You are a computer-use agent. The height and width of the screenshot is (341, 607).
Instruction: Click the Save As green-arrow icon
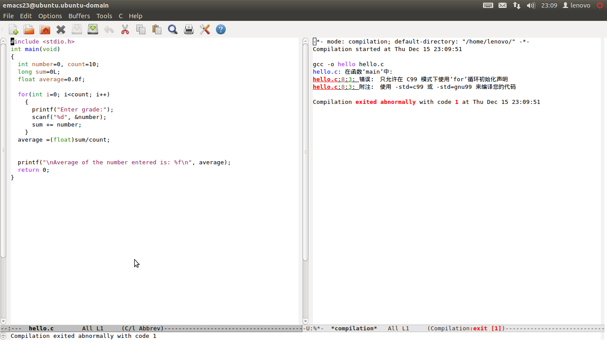[93, 30]
